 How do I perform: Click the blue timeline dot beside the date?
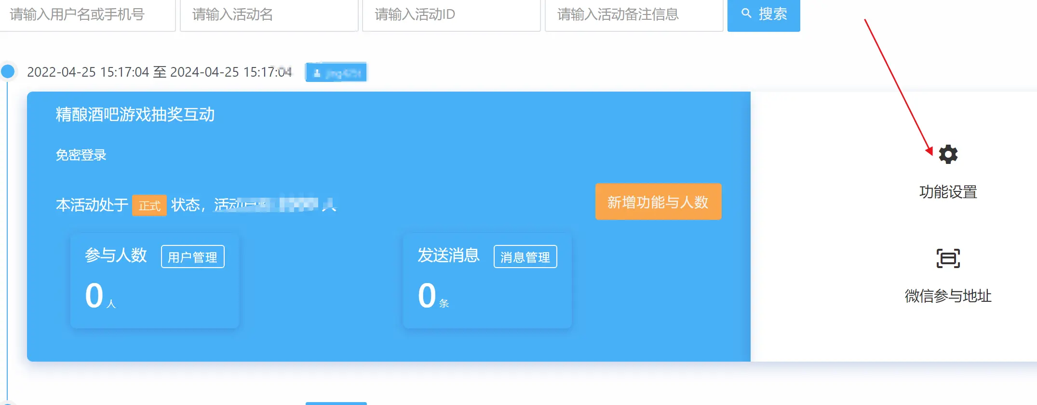tap(8, 71)
